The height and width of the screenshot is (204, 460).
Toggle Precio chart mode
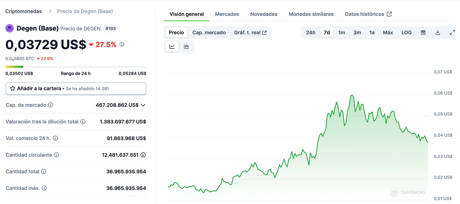pos(176,32)
